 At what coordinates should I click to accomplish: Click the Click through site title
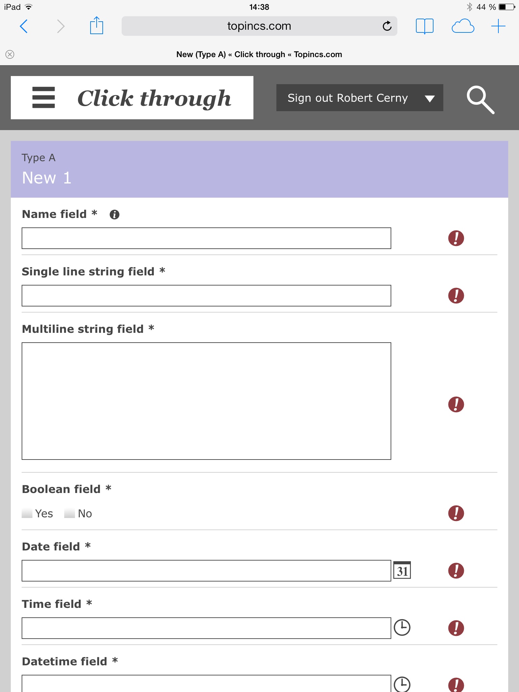(154, 98)
